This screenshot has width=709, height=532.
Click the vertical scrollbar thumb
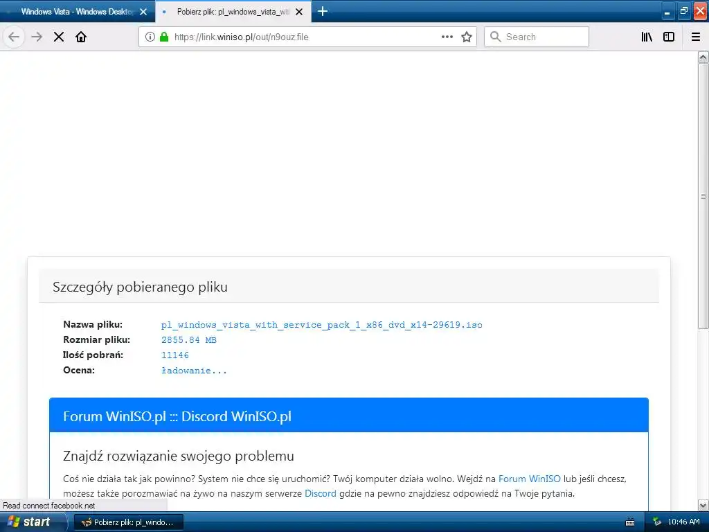[x=703, y=196]
